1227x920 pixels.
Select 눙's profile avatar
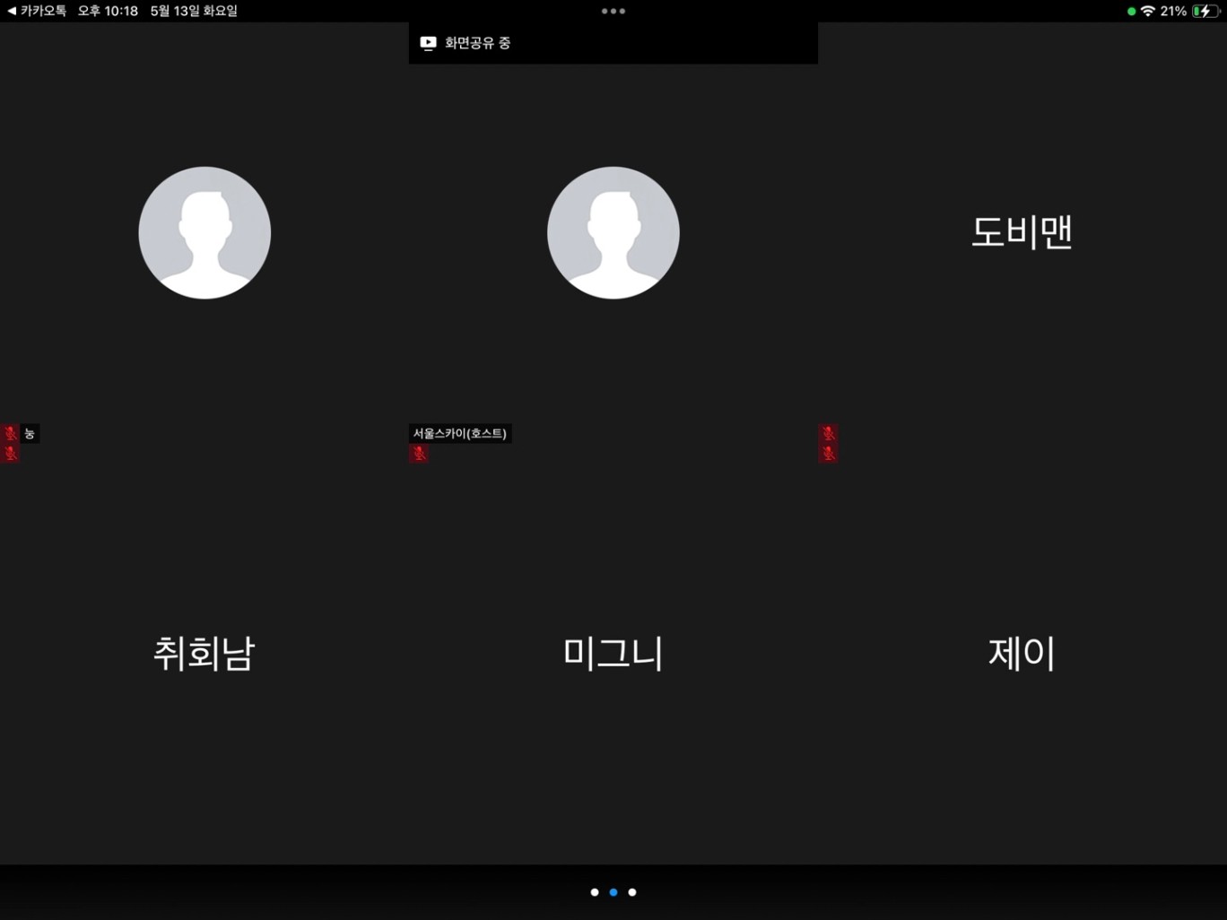click(204, 232)
